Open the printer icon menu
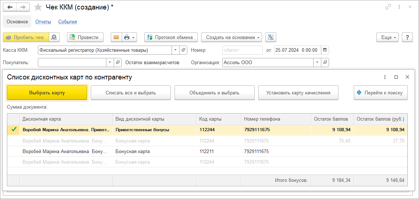 coord(129,37)
